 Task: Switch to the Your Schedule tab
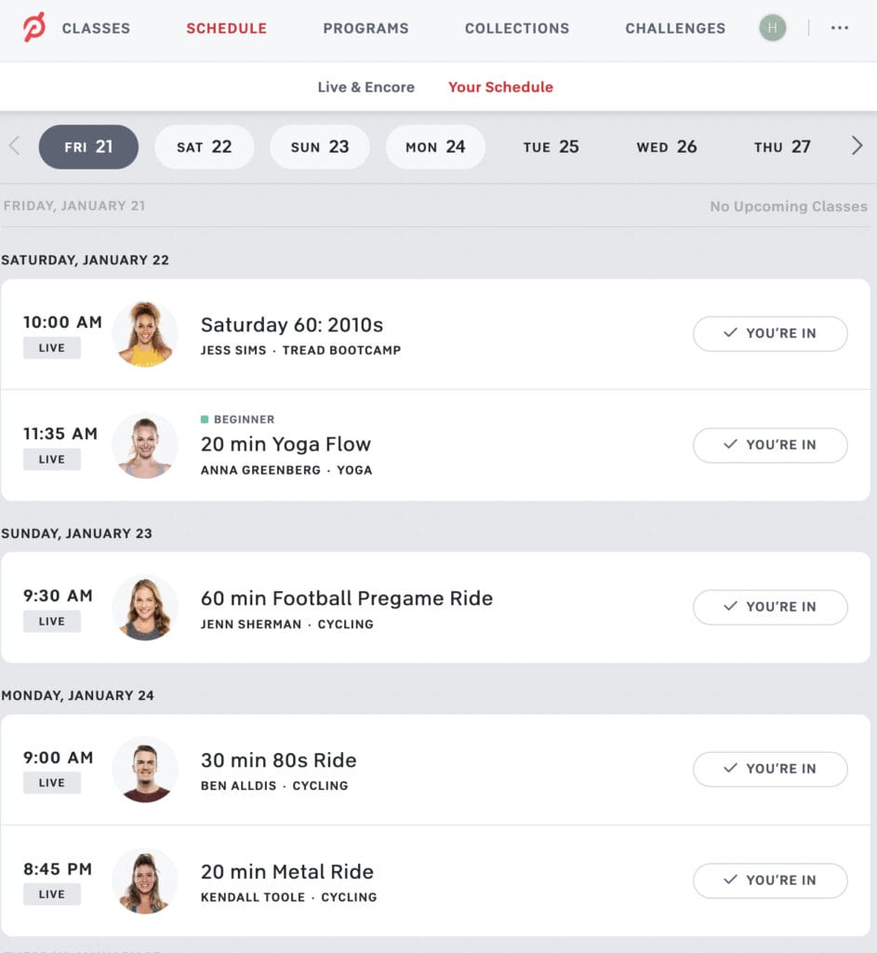(x=500, y=87)
